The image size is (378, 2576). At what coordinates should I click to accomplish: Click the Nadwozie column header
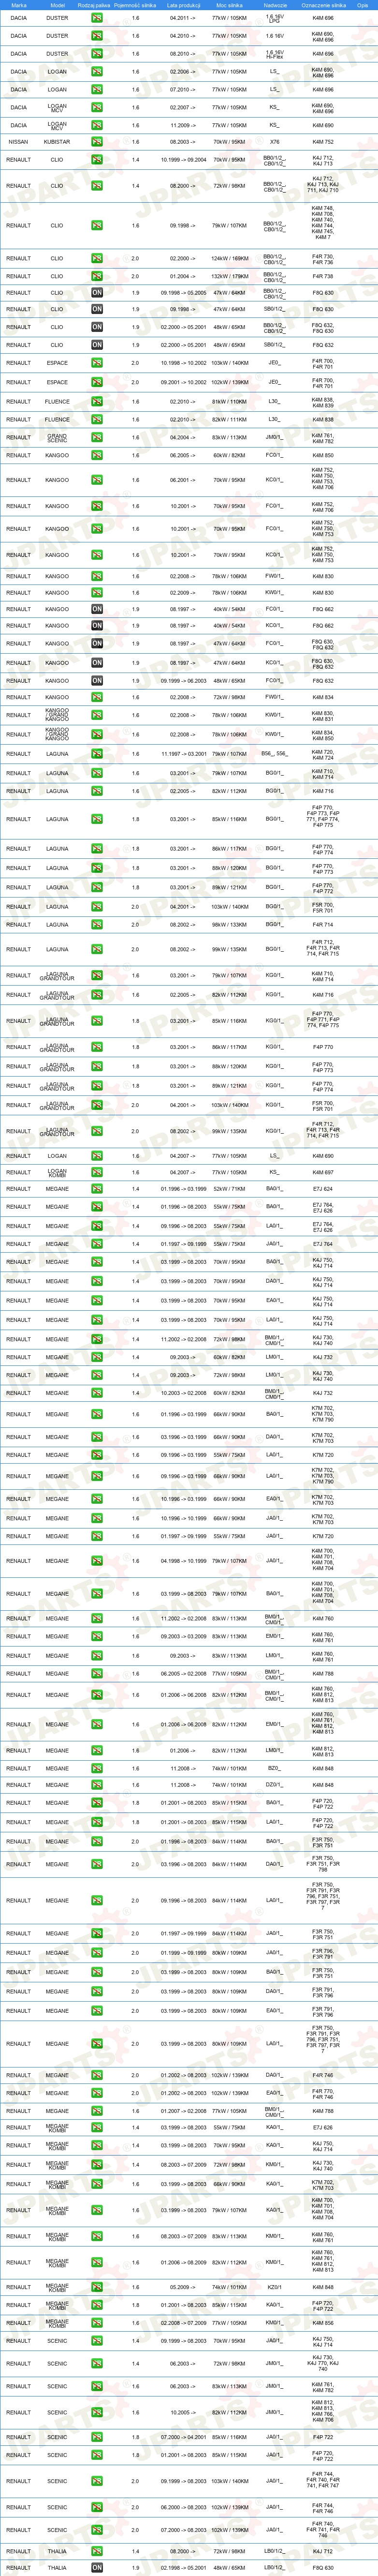point(275,5)
